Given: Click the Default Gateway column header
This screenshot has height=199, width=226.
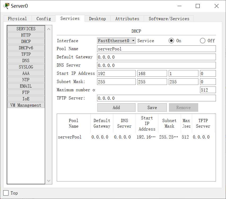Looking at the screenshot, I should (102, 123).
